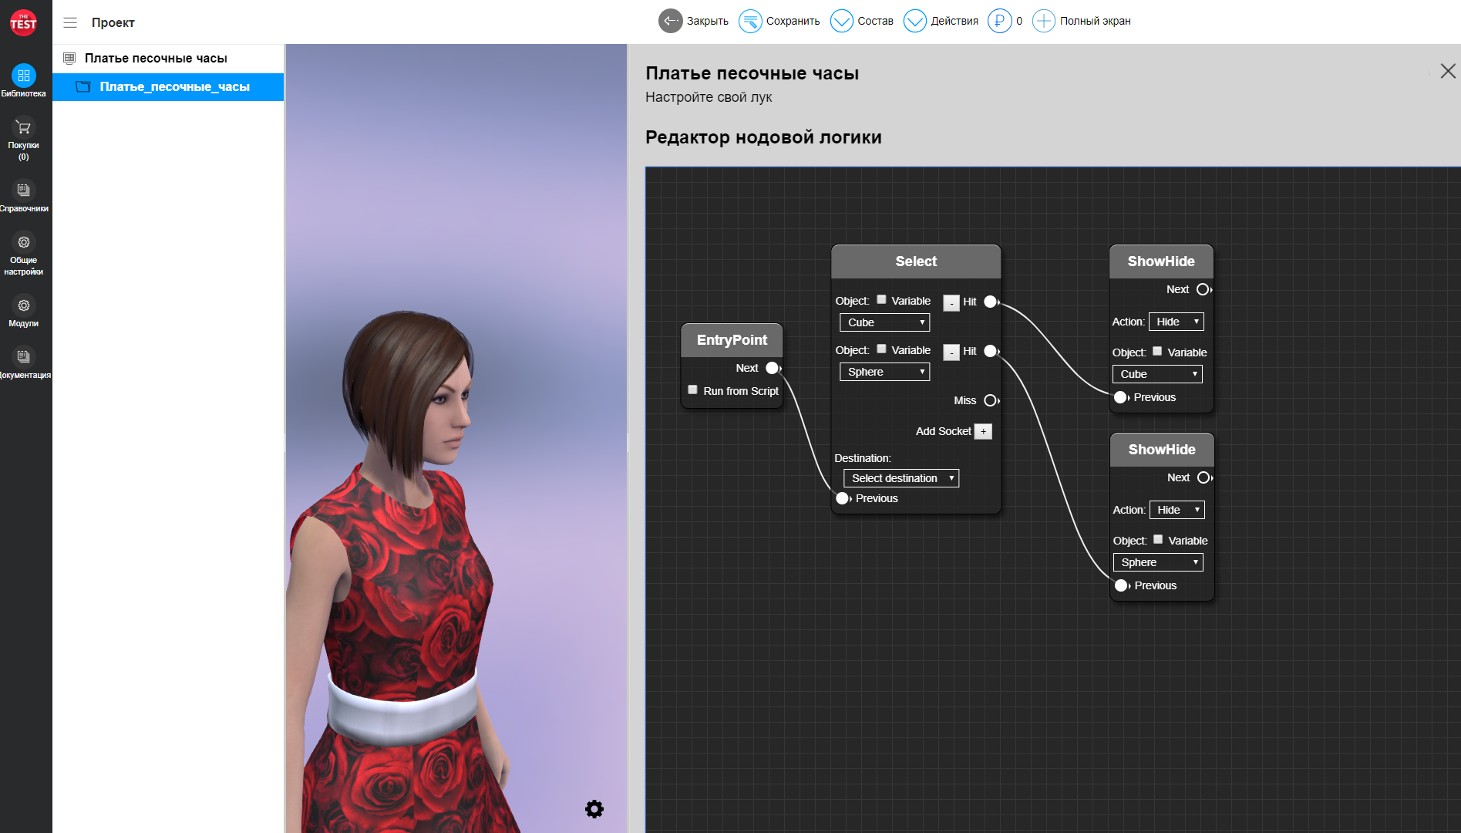The width and height of the screenshot is (1461, 833).
Task: Open Общие настройки settings icon
Action: coord(23,243)
